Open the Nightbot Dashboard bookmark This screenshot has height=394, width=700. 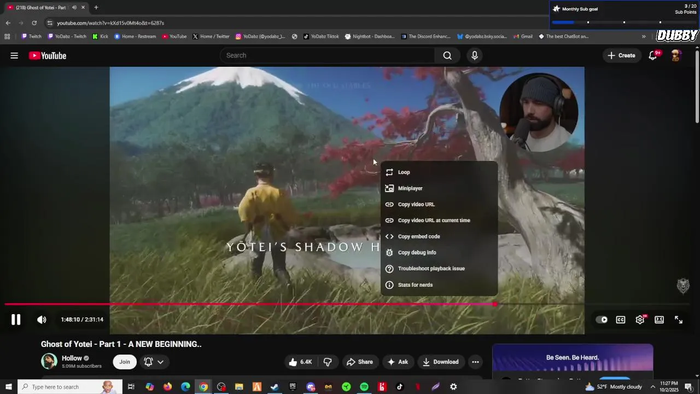tap(369, 37)
